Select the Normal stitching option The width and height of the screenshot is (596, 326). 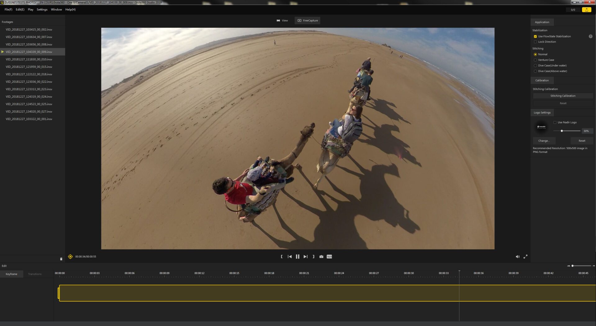(x=535, y=54)
